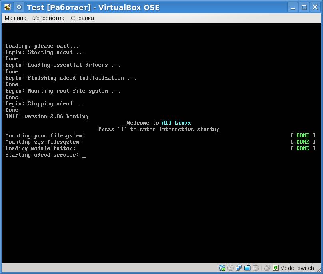Viewport: 323px width, 274px height.
Task: Maximize the VirtualBox window
Action: click(x=304, y=7)
